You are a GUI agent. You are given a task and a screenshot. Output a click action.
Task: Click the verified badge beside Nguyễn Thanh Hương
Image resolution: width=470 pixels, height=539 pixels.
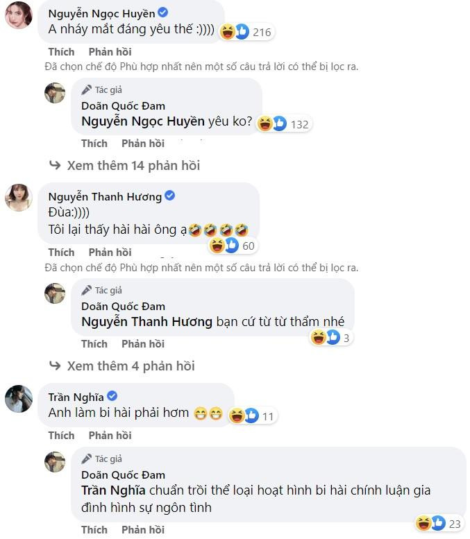pyautogui.click(x=169, y=196)
